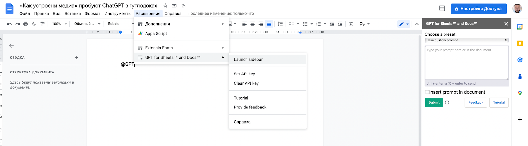Choose Clear API key
The height and width of the screenshot is (146, 528).
(x=268, y=83)
